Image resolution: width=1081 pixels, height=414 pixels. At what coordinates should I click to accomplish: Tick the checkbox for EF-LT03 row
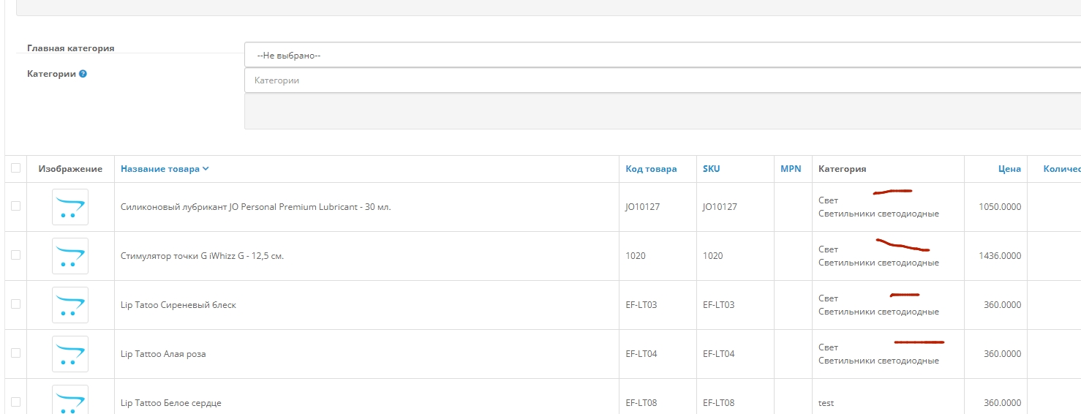point(16,304)
